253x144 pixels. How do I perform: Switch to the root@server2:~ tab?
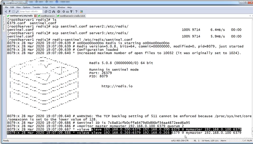[47, 16]
